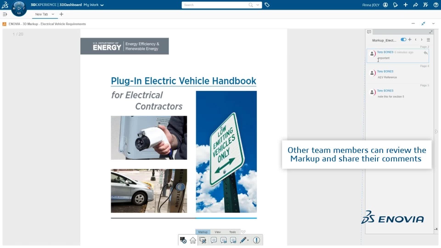This screenshot has height=248, width=441.
Task: Open the collaboration tools icon
Action: (425, 5)
